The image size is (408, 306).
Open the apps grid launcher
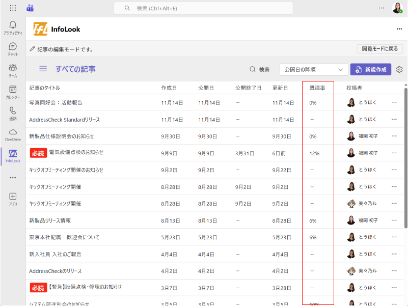pyautogui.click(x=13, y=8)
